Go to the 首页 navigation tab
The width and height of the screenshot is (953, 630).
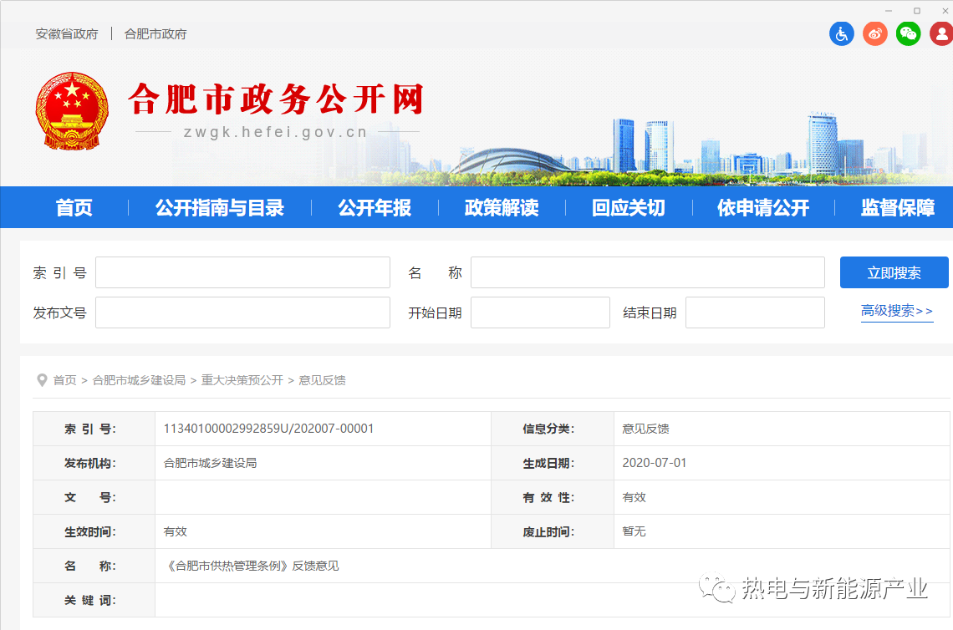[x=74, y=208]
